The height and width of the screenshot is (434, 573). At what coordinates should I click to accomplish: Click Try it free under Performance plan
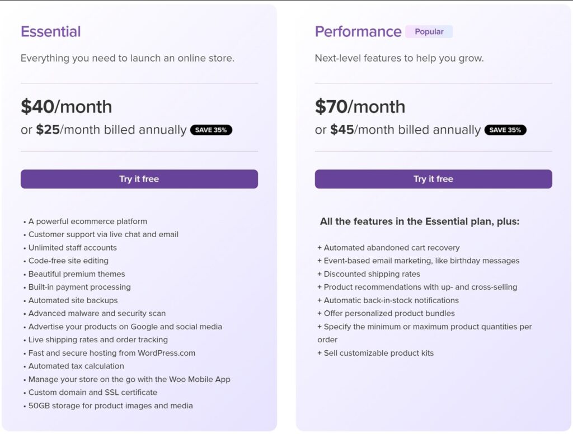434,179
